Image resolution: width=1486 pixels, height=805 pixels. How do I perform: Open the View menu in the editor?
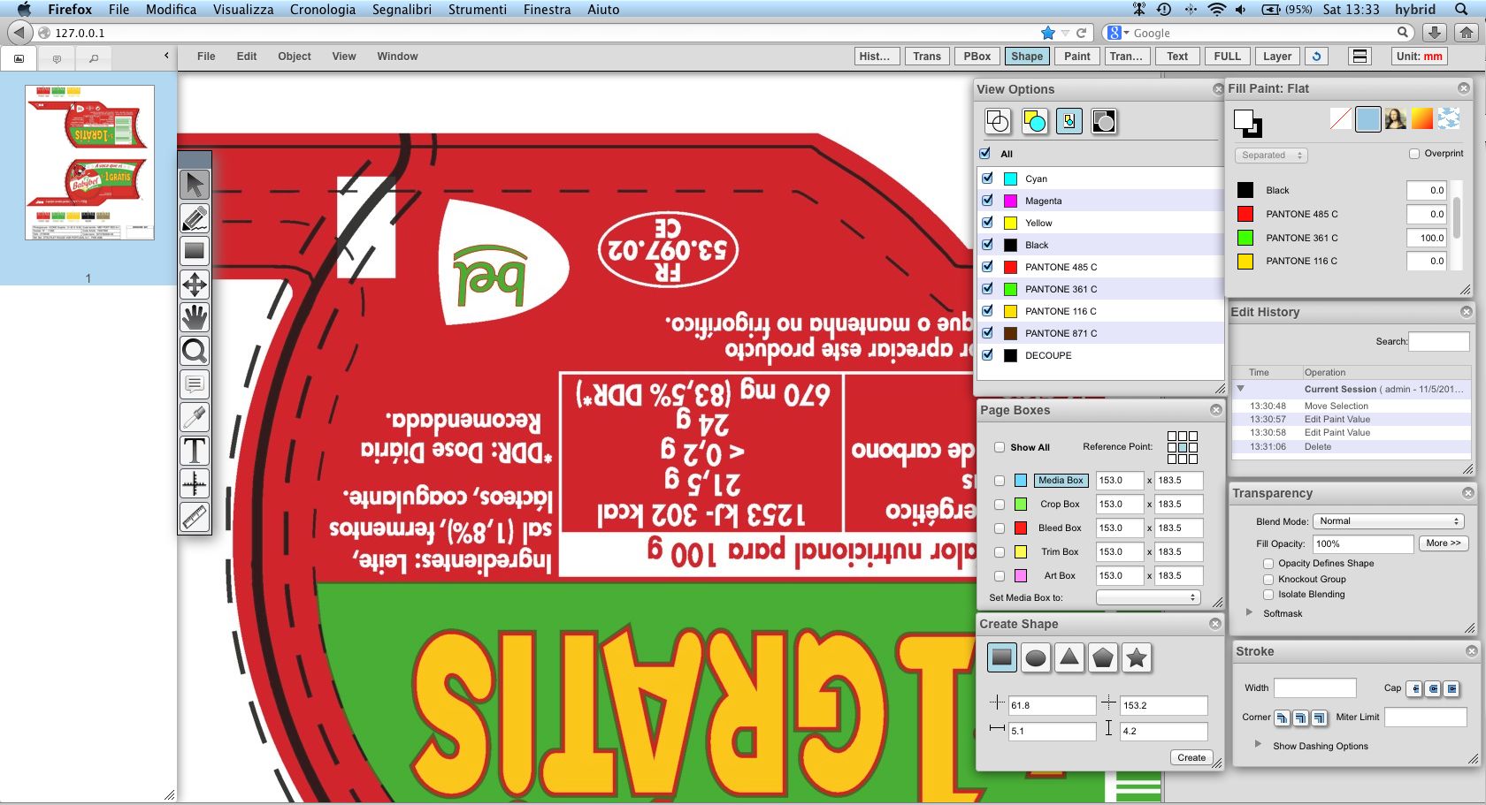coord(344,57)
